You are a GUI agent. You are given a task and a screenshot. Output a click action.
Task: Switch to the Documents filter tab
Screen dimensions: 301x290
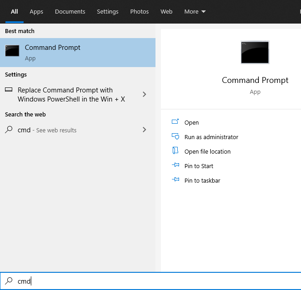(70, 12)
